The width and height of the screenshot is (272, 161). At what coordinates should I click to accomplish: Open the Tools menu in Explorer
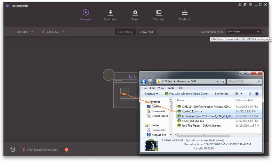171,88
